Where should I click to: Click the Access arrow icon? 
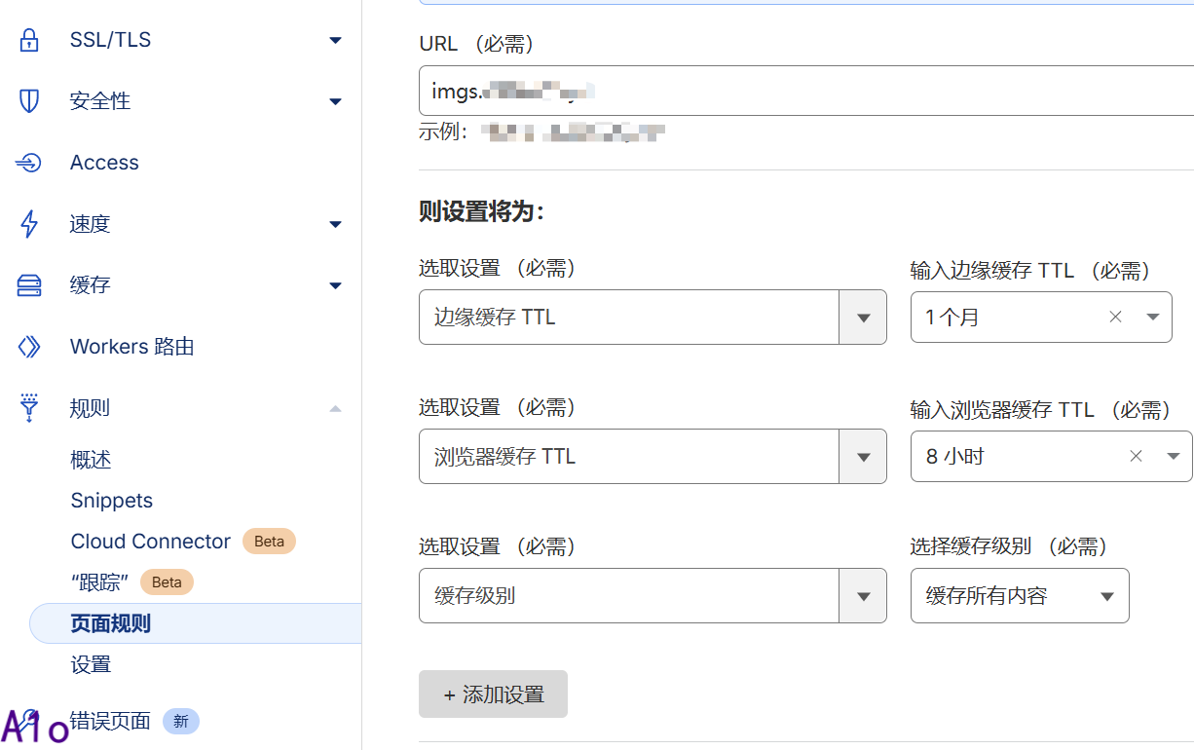coord(29,163)
